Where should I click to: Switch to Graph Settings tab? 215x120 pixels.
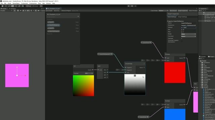click(x=182, y=17)
